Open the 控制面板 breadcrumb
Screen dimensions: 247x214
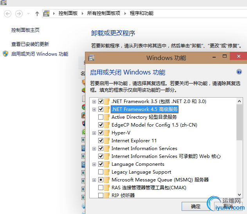tap(68, 13)
